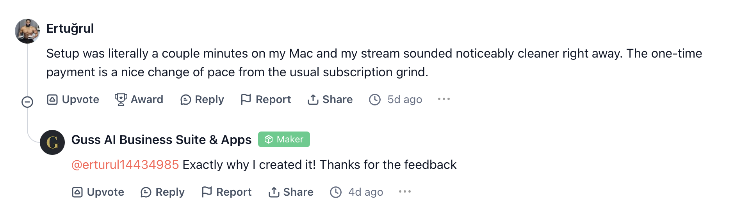Reply to Ertuğrul's comment
The image size is (734, 214).
[x=202, y=100]
